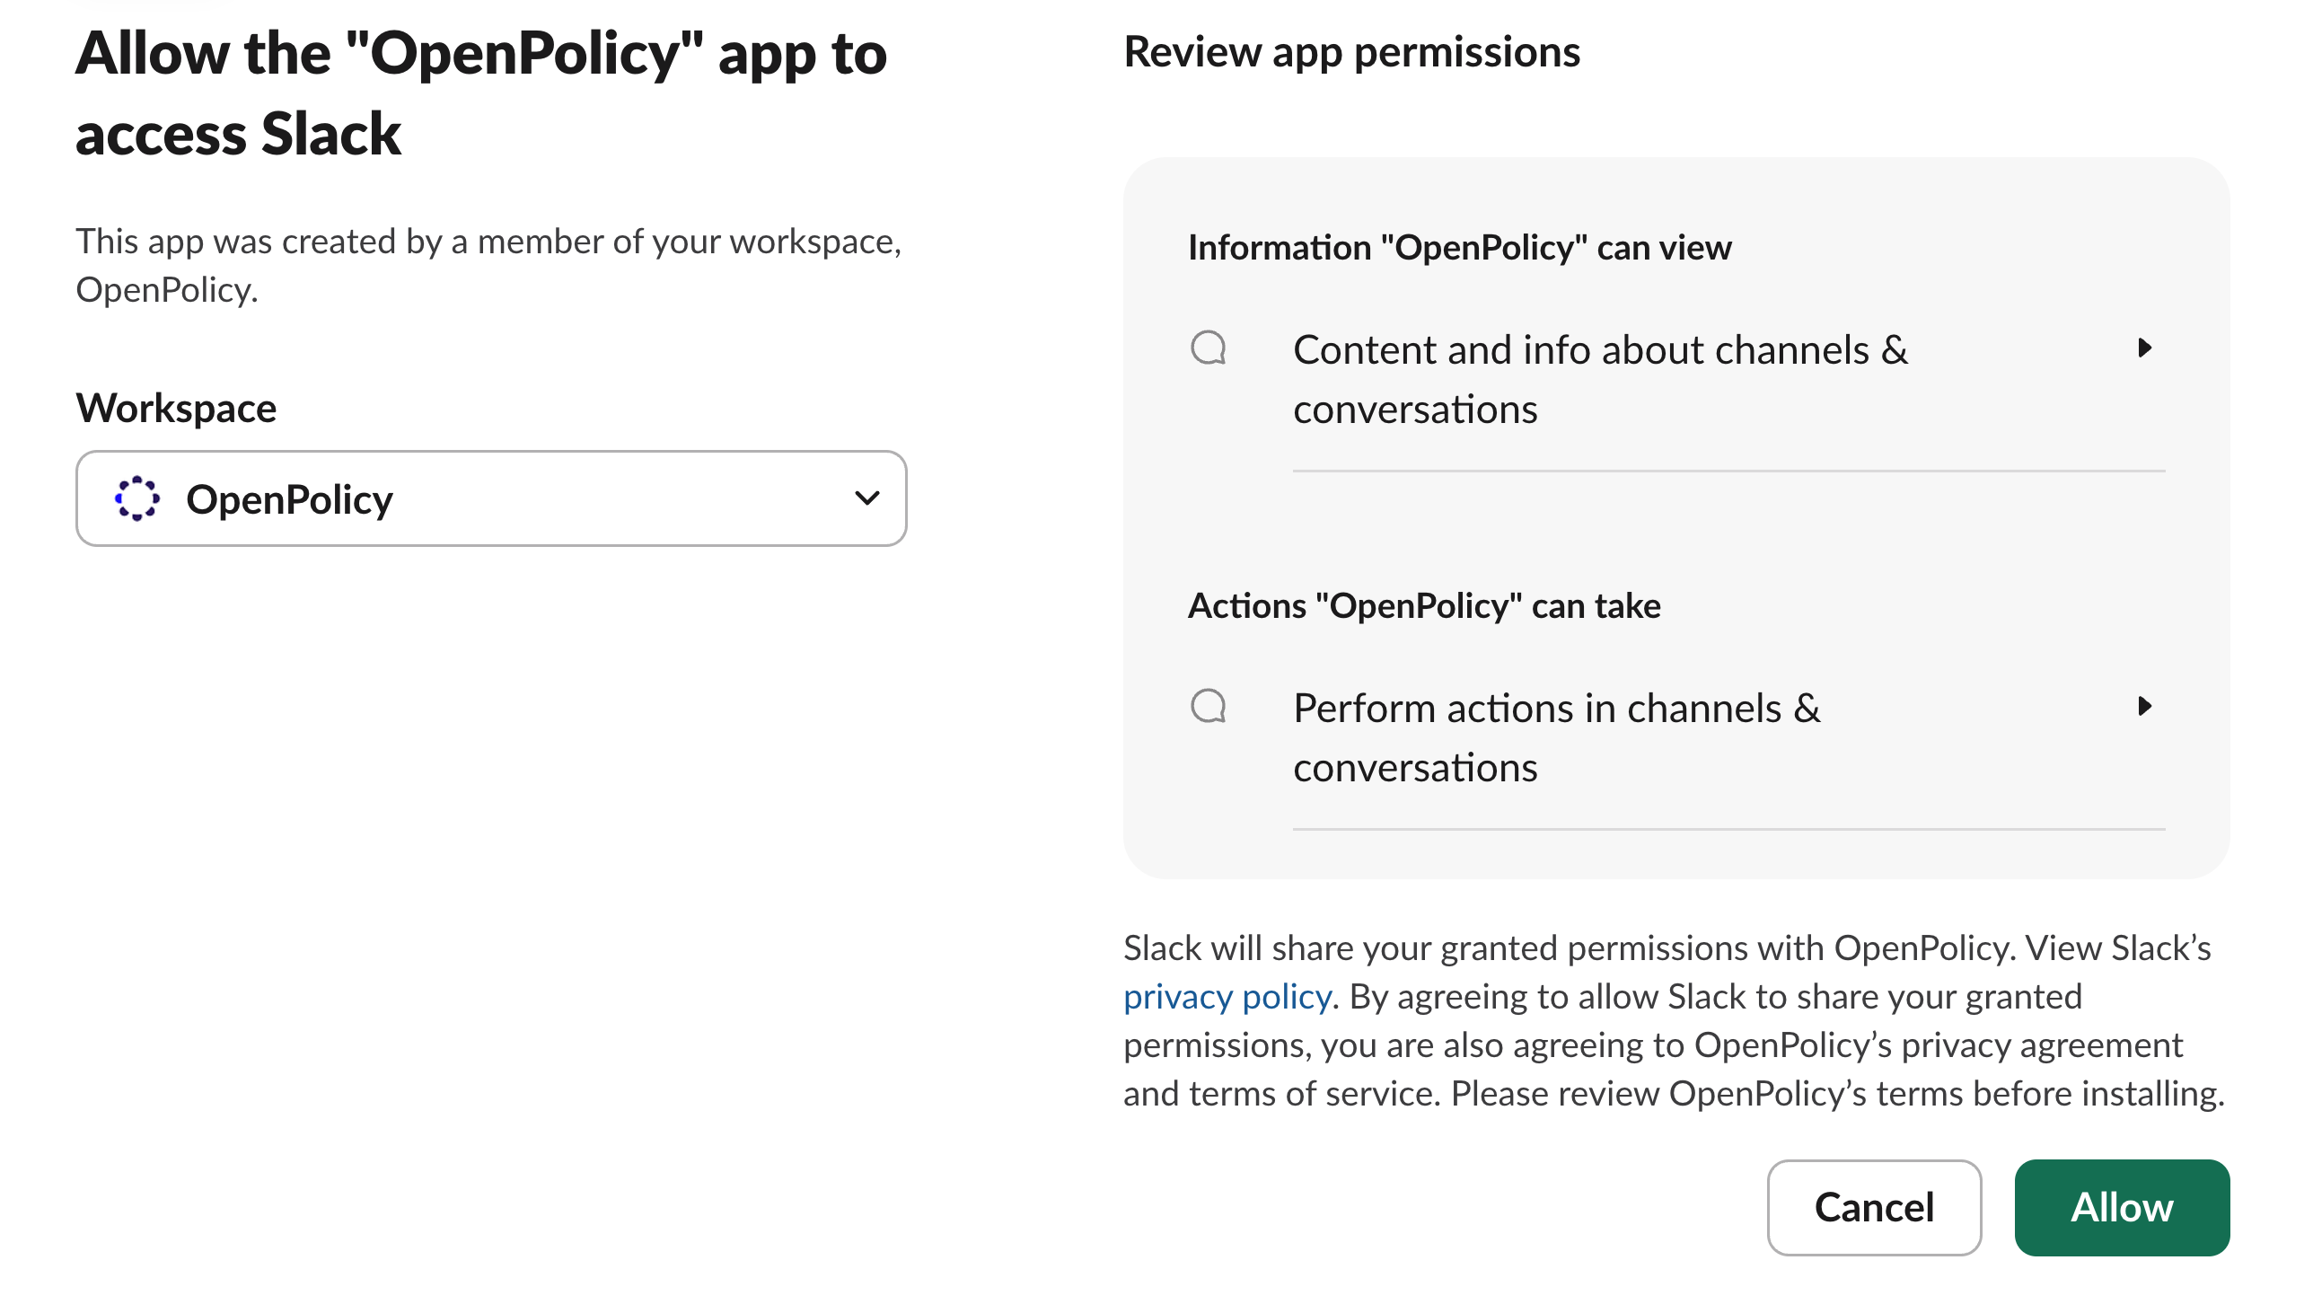The image size is (2313, 1313).
Task: Click the Review app permissions heading
Action: point(1351,51)
